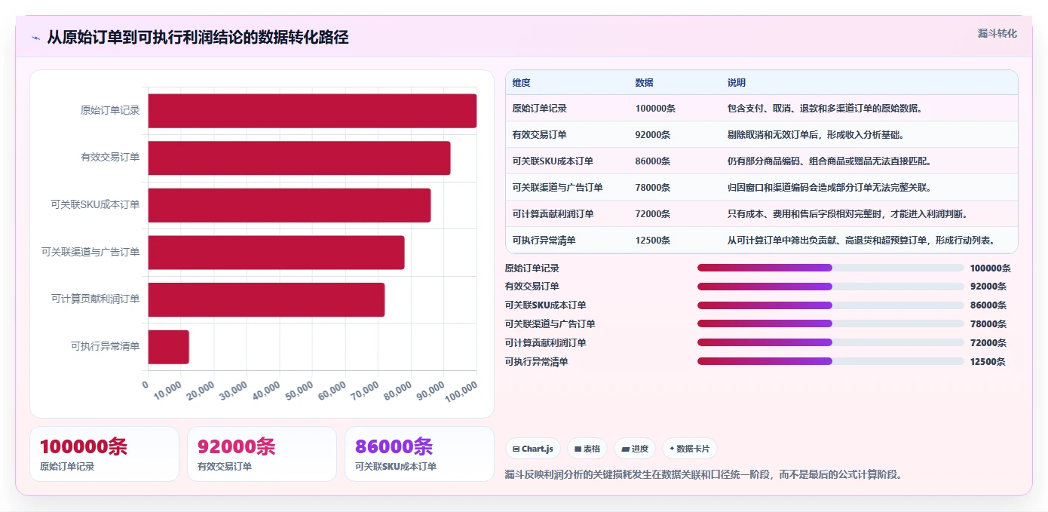Click the 78000条 value beside the progress bar

988,323
